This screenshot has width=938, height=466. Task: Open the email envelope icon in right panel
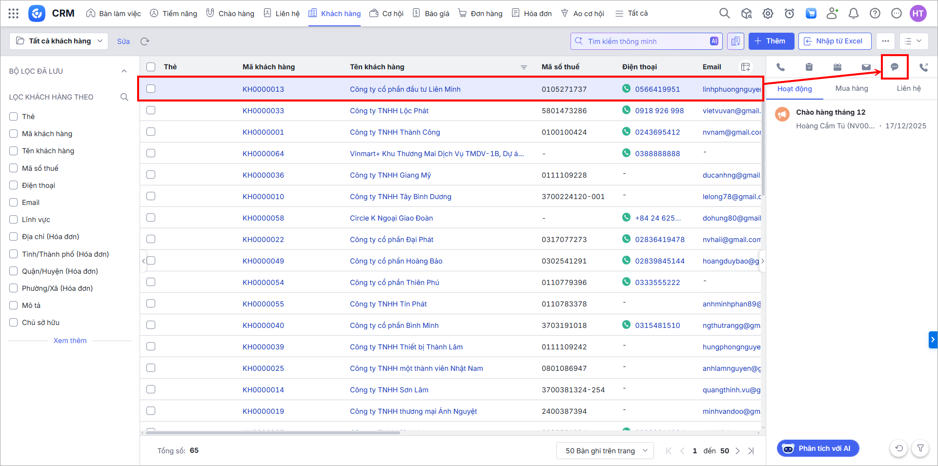tap(866, 67)
